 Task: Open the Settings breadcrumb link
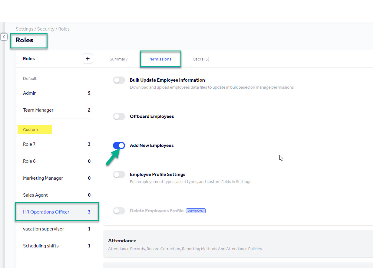[x=25, y=29]
